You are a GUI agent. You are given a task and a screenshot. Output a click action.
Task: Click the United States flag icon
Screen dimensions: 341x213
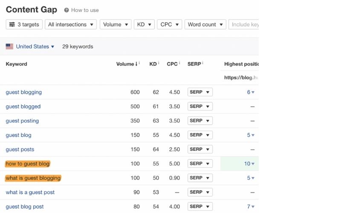9,46
